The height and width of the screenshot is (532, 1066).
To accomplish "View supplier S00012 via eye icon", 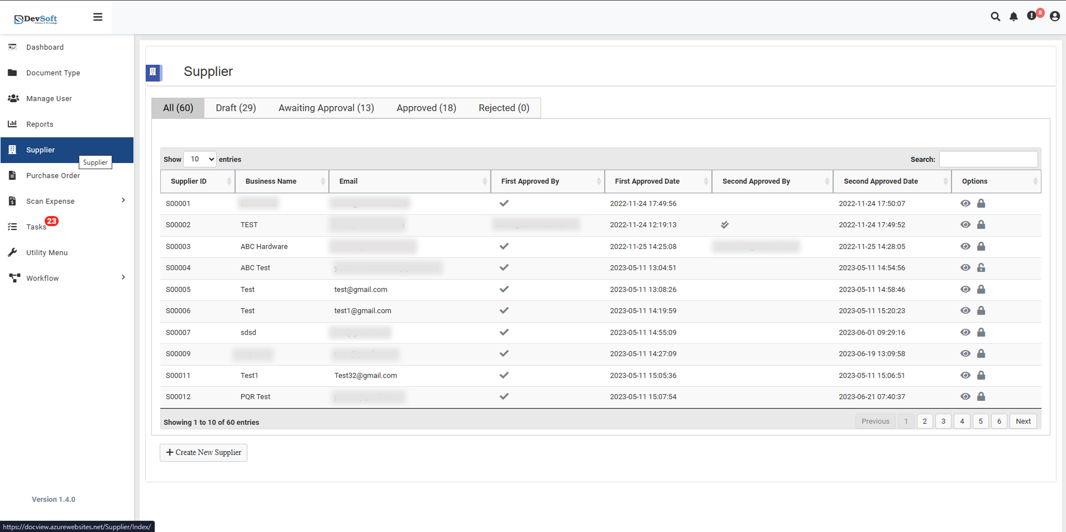I will (x=965, y=397).
